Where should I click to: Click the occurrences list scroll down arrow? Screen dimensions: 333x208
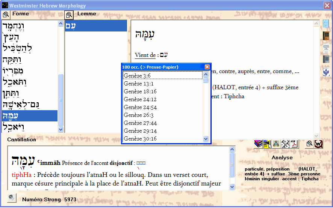[206, 139]
